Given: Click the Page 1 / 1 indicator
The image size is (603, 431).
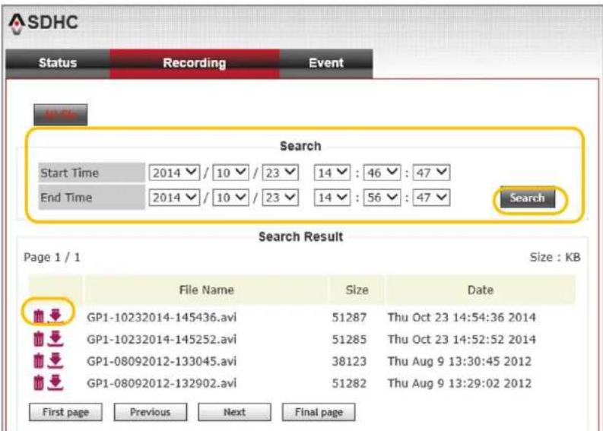Looking at the screenshot, I should tap(52, 257).
